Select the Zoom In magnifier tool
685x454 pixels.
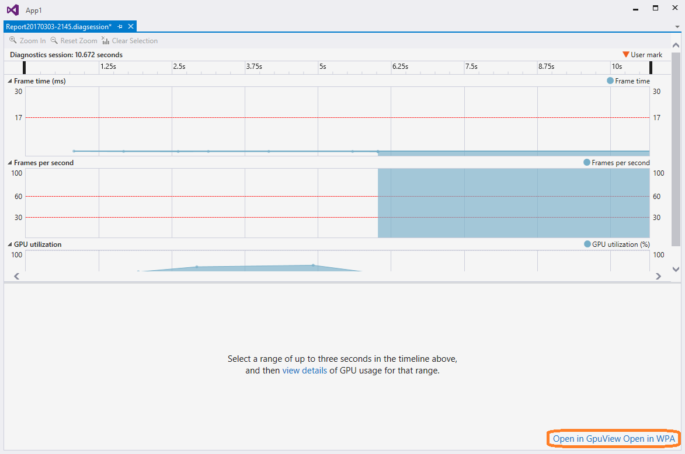tap(13, 40)
